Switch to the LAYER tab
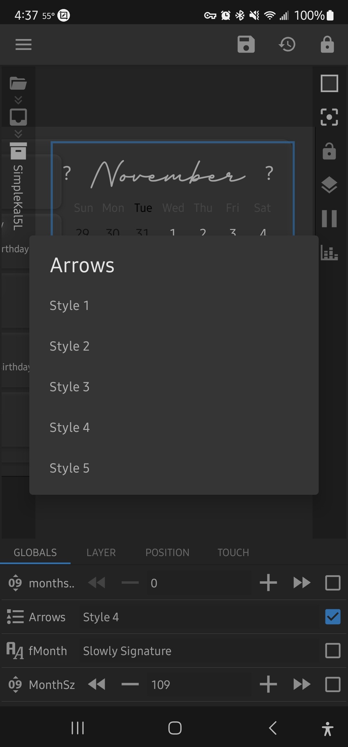This screenshot has height=747, width=348. [101, 553]
